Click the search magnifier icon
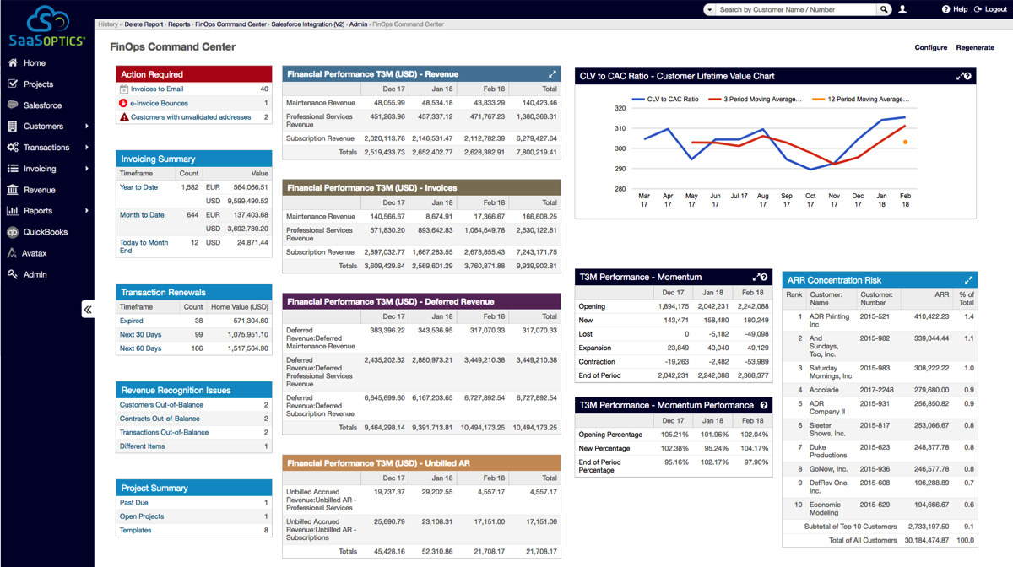This screenshot has width=1013, height=567. click(884, 9)
